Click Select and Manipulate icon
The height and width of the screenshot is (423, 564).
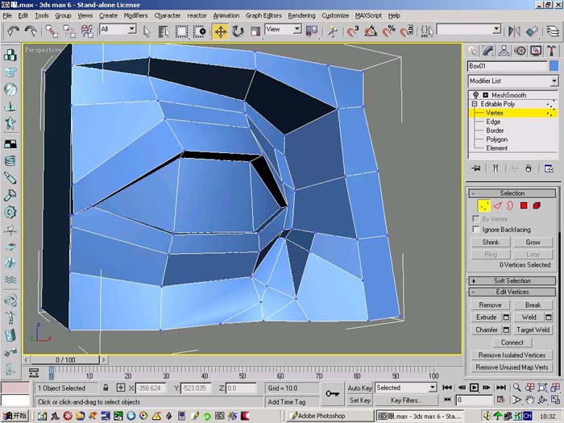tap(332, 31)
